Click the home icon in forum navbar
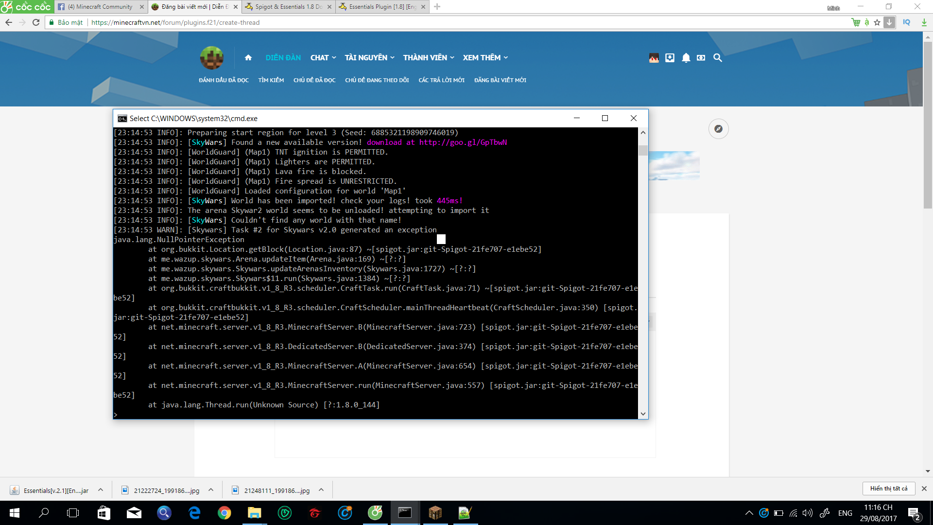Image resolution: width=933 pixels, height=525 pixels. point(248,57)
